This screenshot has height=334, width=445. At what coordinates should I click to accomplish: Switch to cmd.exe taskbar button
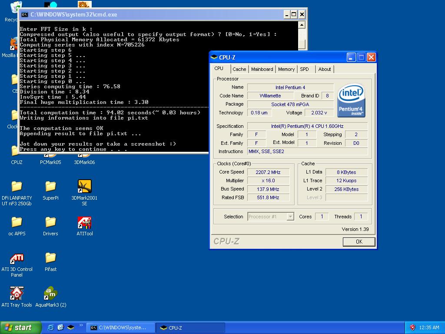[x=120, y=327]
